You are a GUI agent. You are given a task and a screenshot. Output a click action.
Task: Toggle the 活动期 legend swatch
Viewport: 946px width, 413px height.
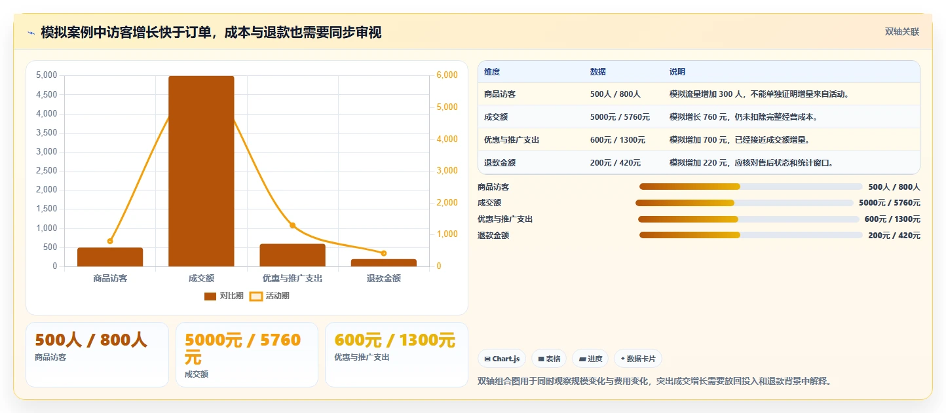click(256, 296)
